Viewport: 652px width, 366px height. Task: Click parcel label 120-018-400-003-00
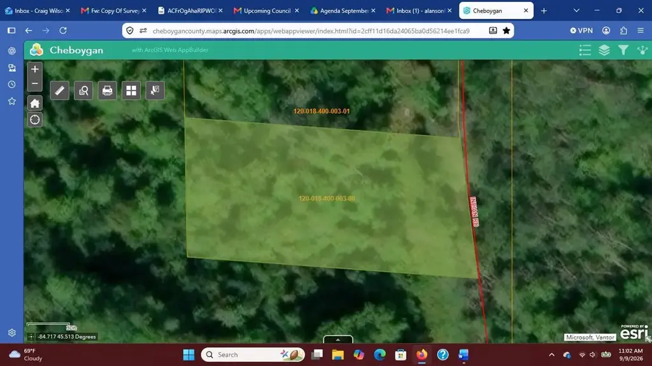click(x=327, y=199)
